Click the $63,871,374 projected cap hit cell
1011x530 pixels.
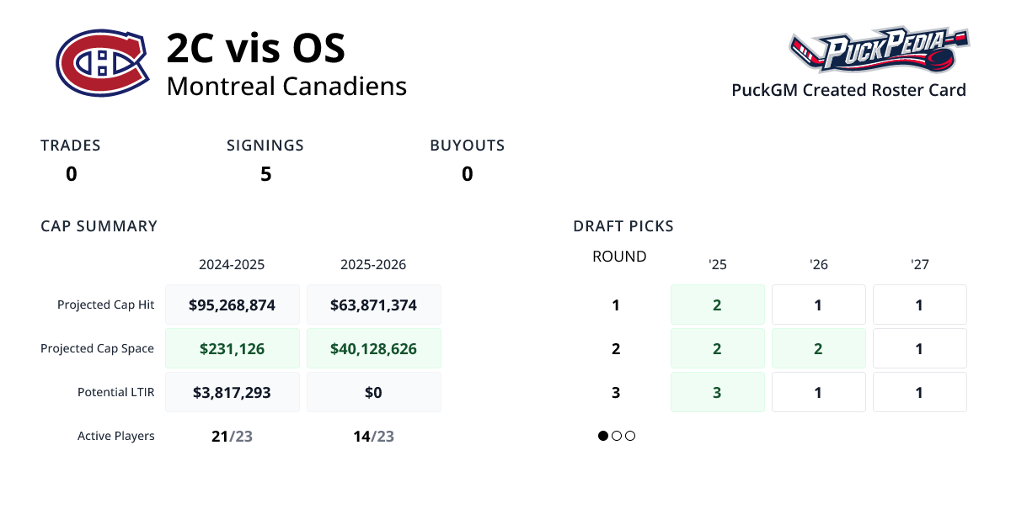click(x=374, y=305)
